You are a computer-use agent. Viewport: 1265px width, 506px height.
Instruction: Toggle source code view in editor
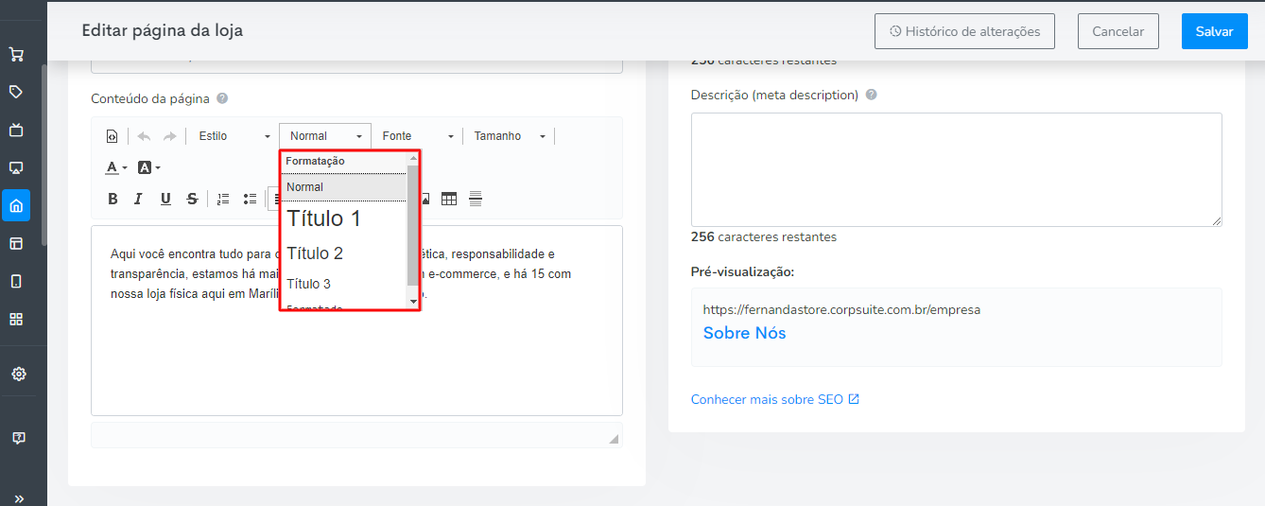112,136
